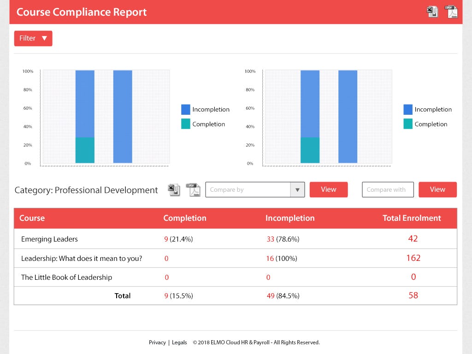Click left chart Incompletion legend swatch
This screenshot has height=354, width=472.
coord(186,109)
